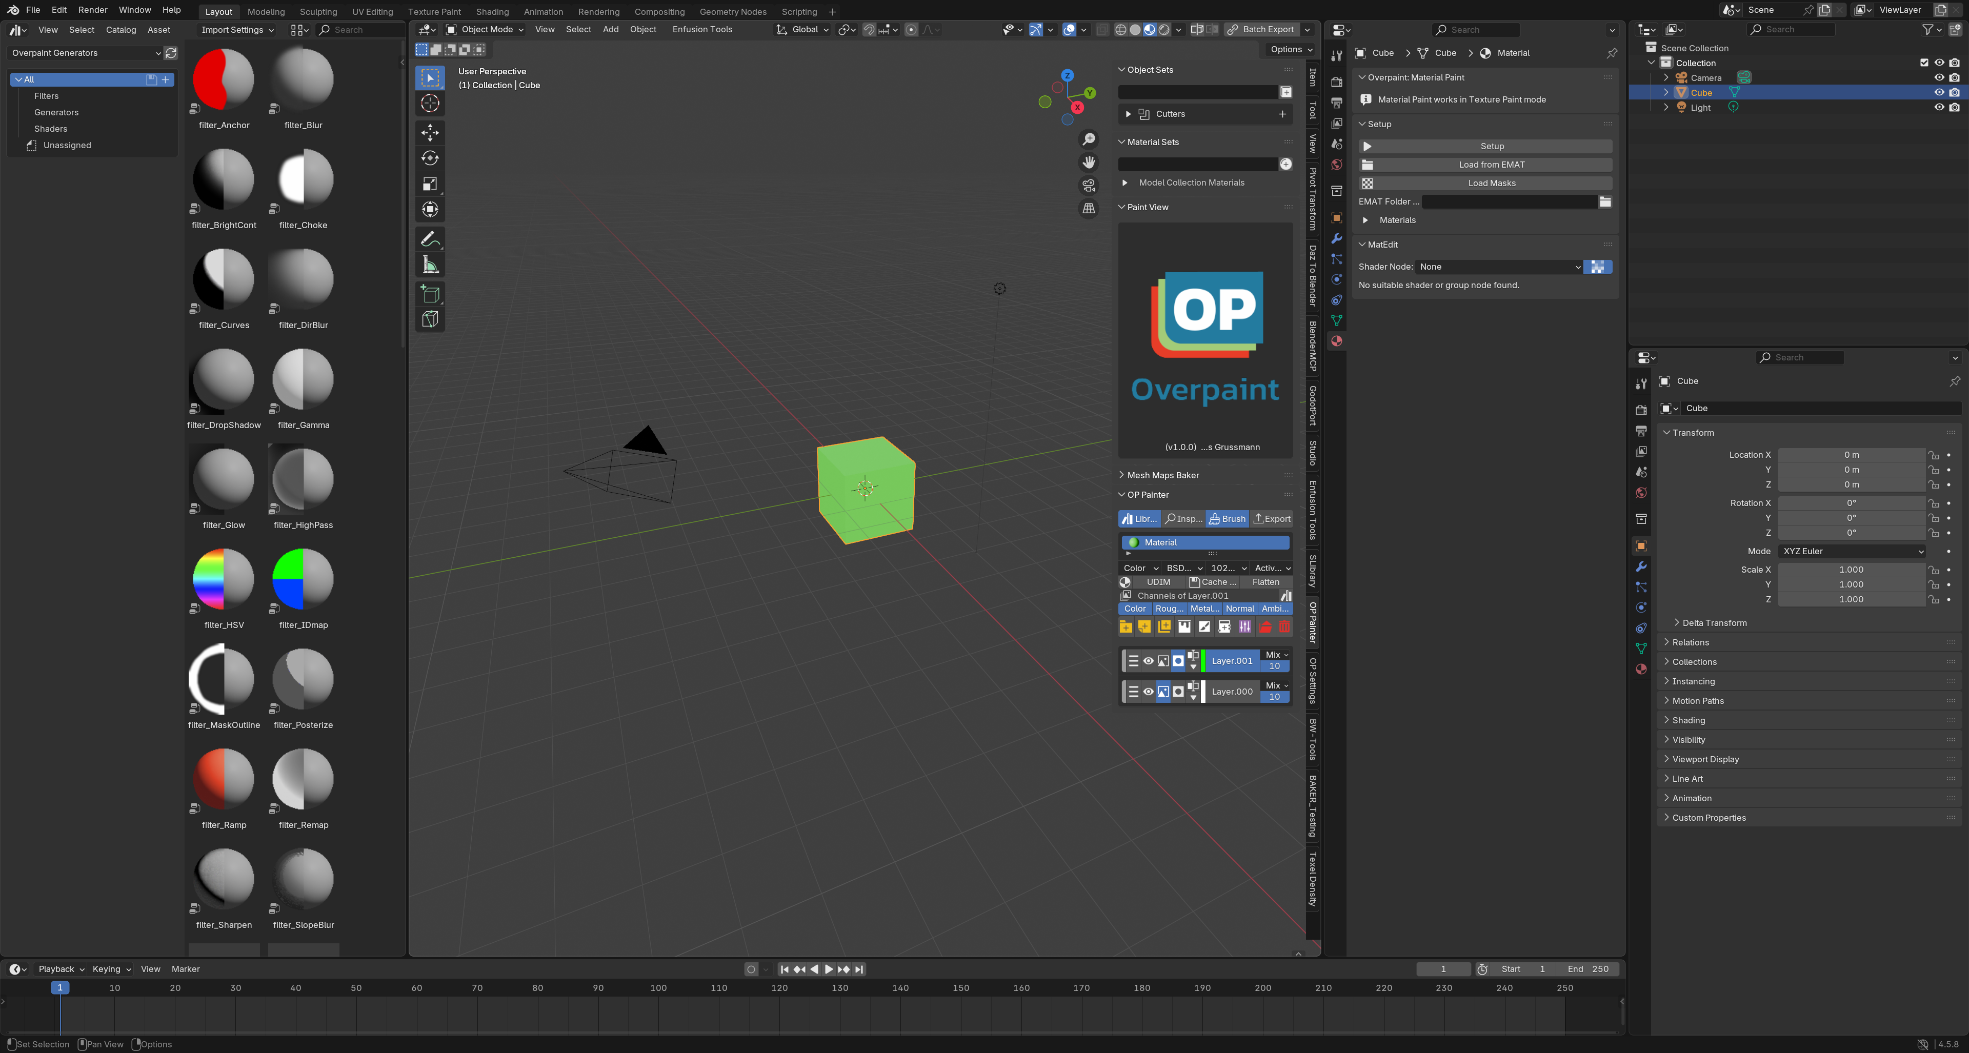
Task: Select the Scale tool
Action: [430, 184]
